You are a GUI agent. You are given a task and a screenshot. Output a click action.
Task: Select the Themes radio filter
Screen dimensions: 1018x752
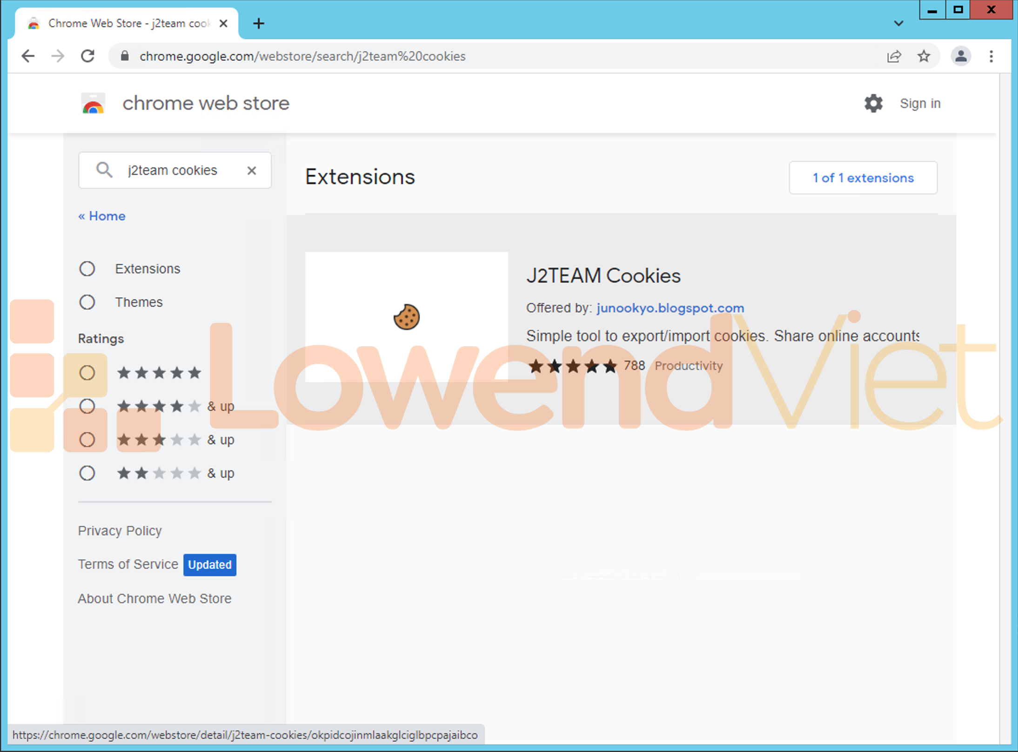[87, 302]
